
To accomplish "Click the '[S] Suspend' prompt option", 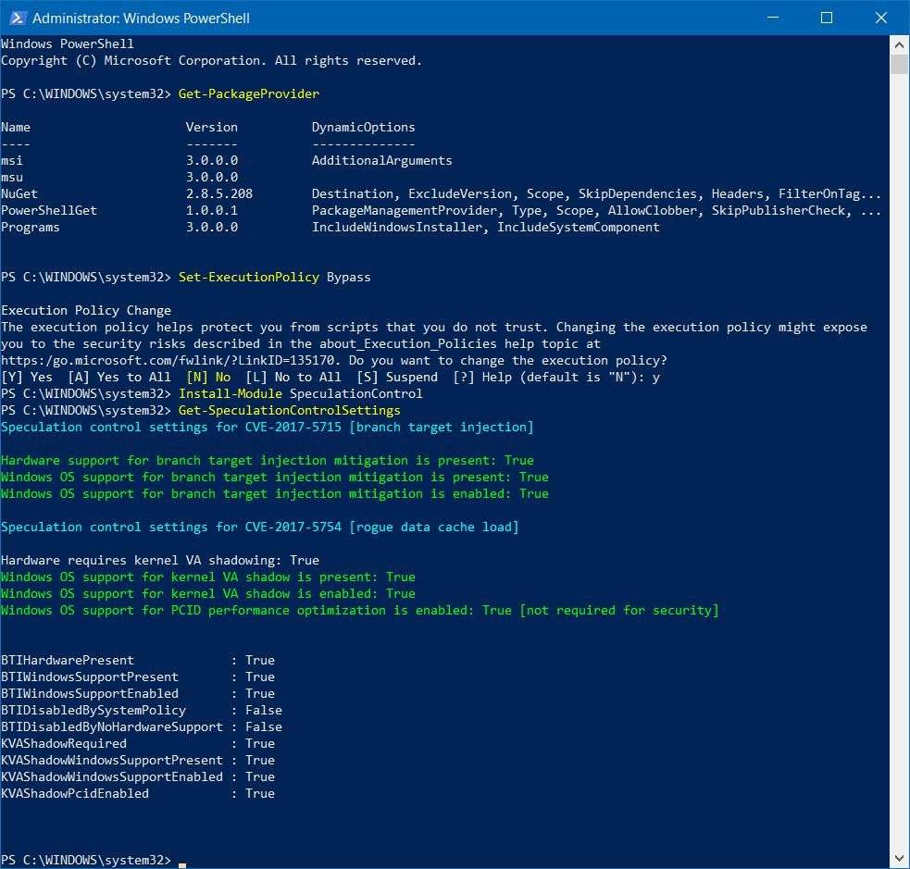I will click(x=397, y=377).
